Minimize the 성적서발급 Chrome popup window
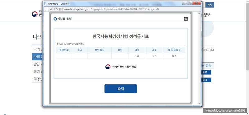 [185, 3]
